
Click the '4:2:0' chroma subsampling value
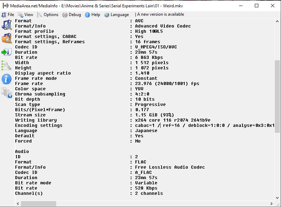pyautogui.click(x=142, y=94)
